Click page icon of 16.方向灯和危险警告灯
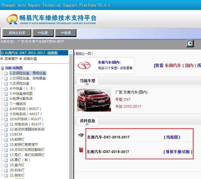 point(6,150)
